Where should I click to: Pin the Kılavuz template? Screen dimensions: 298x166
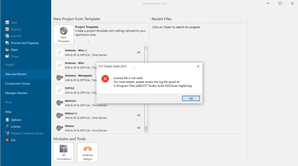coord(138,128)
